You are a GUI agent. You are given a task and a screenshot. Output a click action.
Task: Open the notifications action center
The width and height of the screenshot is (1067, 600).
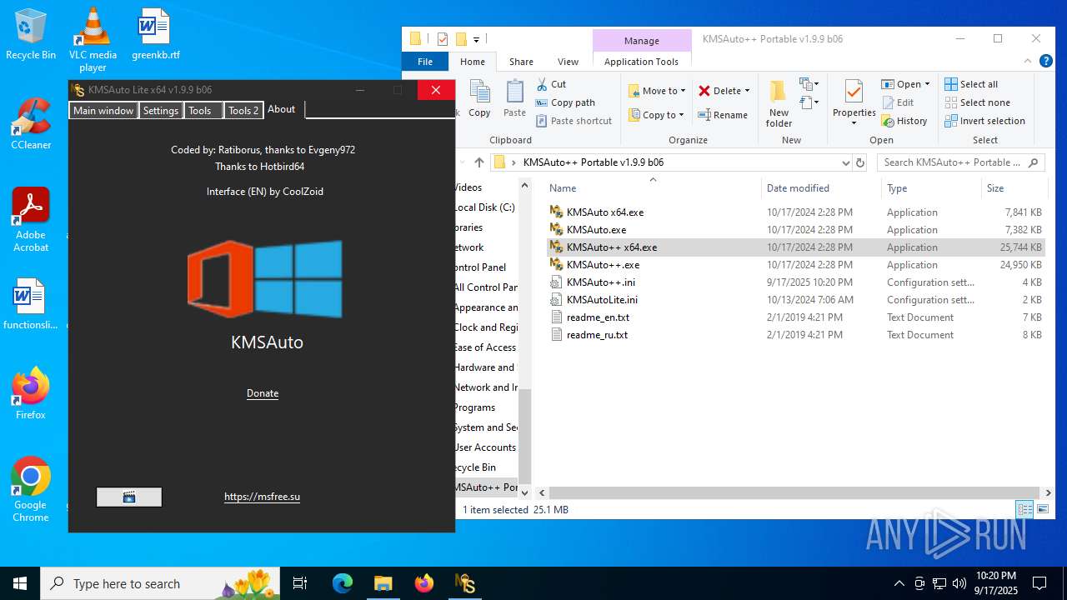1039,583
